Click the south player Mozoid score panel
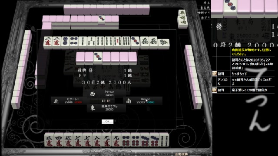 (143, 101)
